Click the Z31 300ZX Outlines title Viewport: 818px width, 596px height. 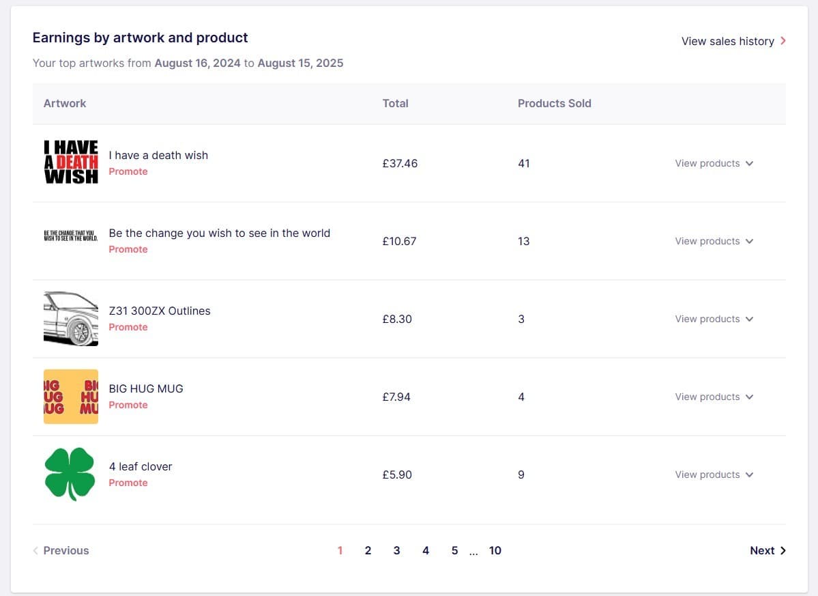[160, 311]
